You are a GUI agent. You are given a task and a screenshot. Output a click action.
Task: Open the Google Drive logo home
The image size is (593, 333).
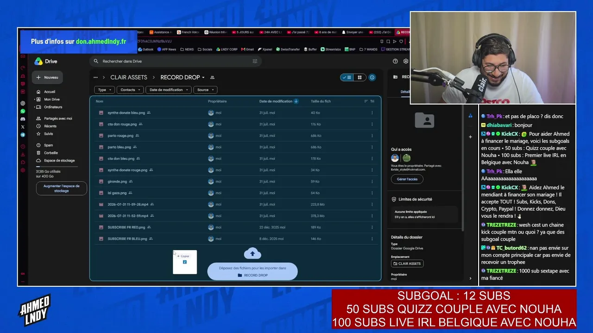45,61
